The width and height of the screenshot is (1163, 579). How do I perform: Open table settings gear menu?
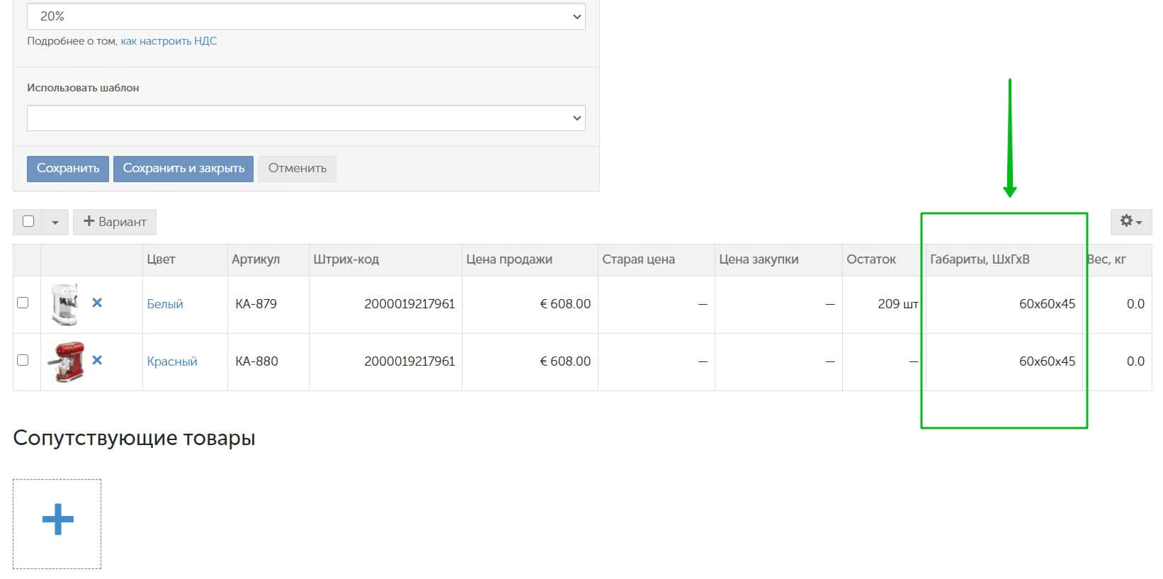click(x=1130, y=222)
